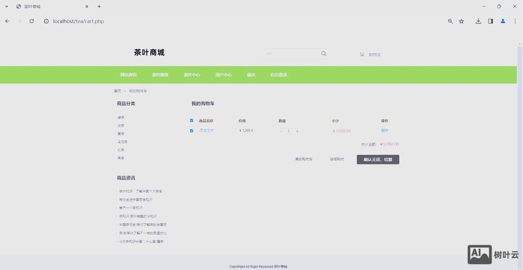This screenshot has width=523, height=270.
Task: Open the third news link under 商品资讯
Action: coord(131,207)
